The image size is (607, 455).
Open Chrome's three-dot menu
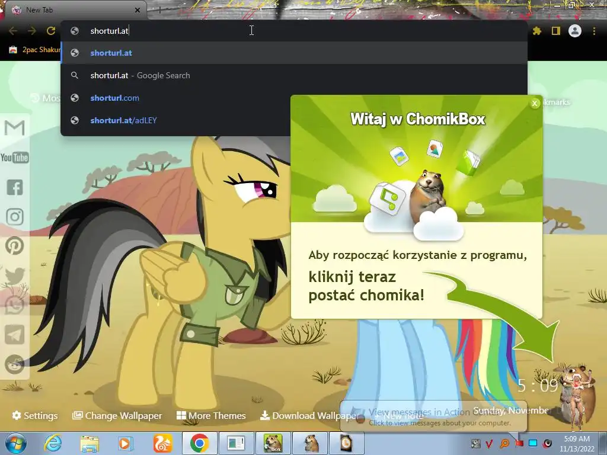594,31
